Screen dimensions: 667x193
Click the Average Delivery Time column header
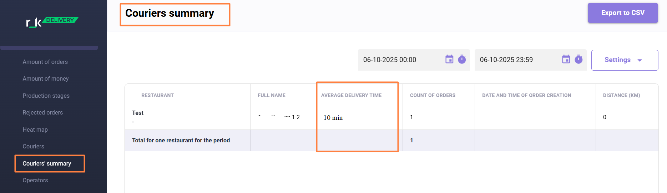[351, 95]
